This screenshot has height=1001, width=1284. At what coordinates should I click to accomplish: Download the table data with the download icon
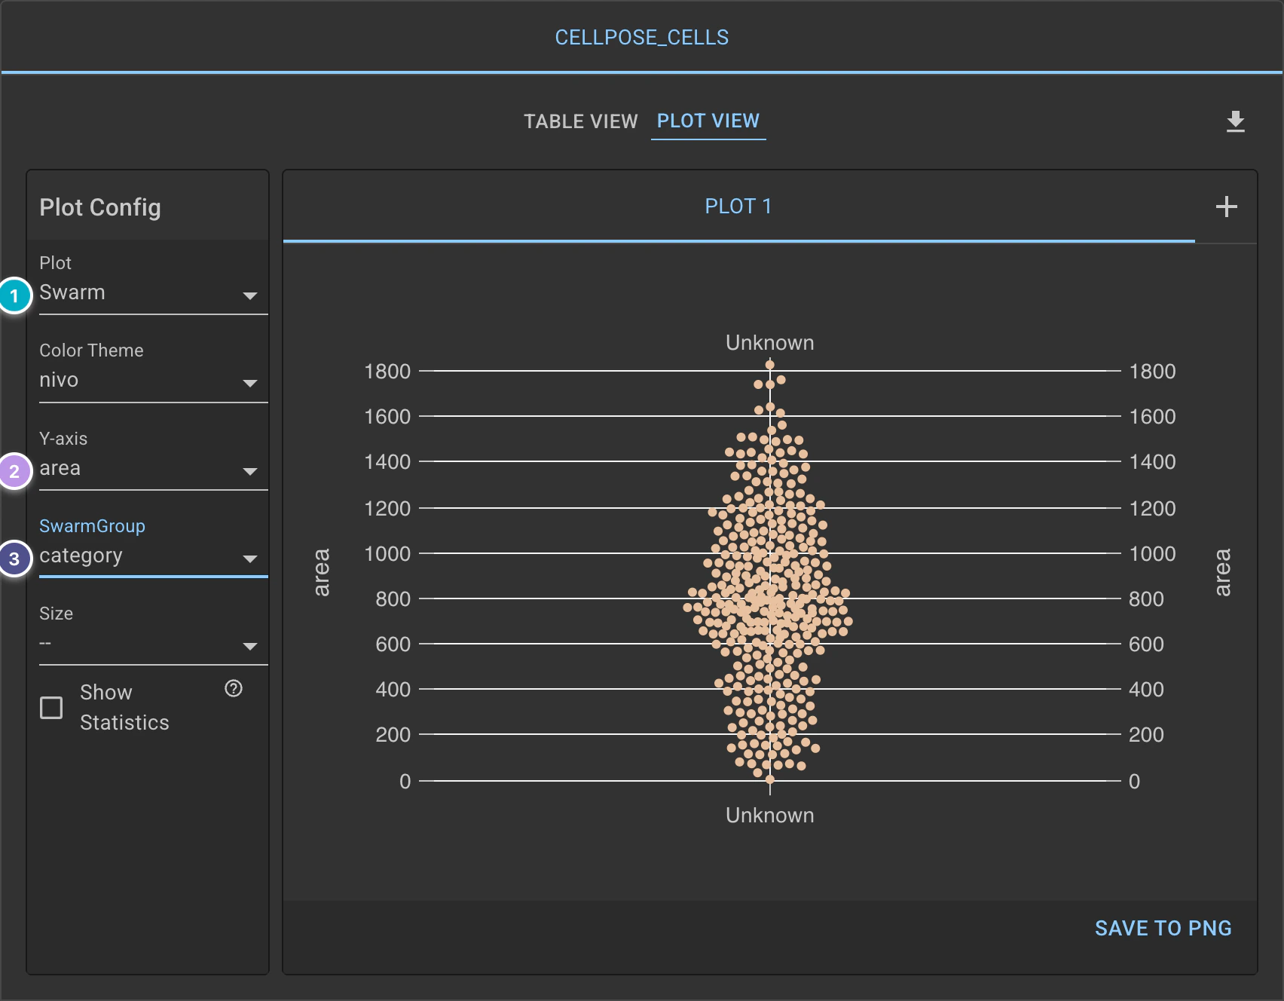(1235, 121)
